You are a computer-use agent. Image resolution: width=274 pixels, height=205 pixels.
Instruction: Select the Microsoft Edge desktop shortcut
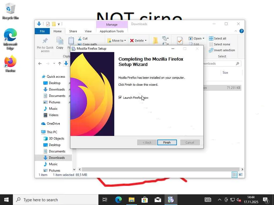click(x=10, y=39)
